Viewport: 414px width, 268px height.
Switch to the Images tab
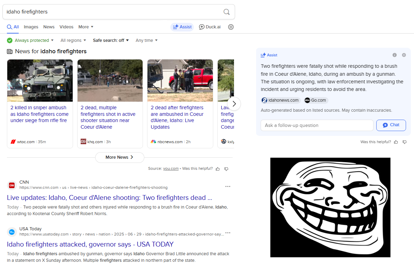pos(31,27)
